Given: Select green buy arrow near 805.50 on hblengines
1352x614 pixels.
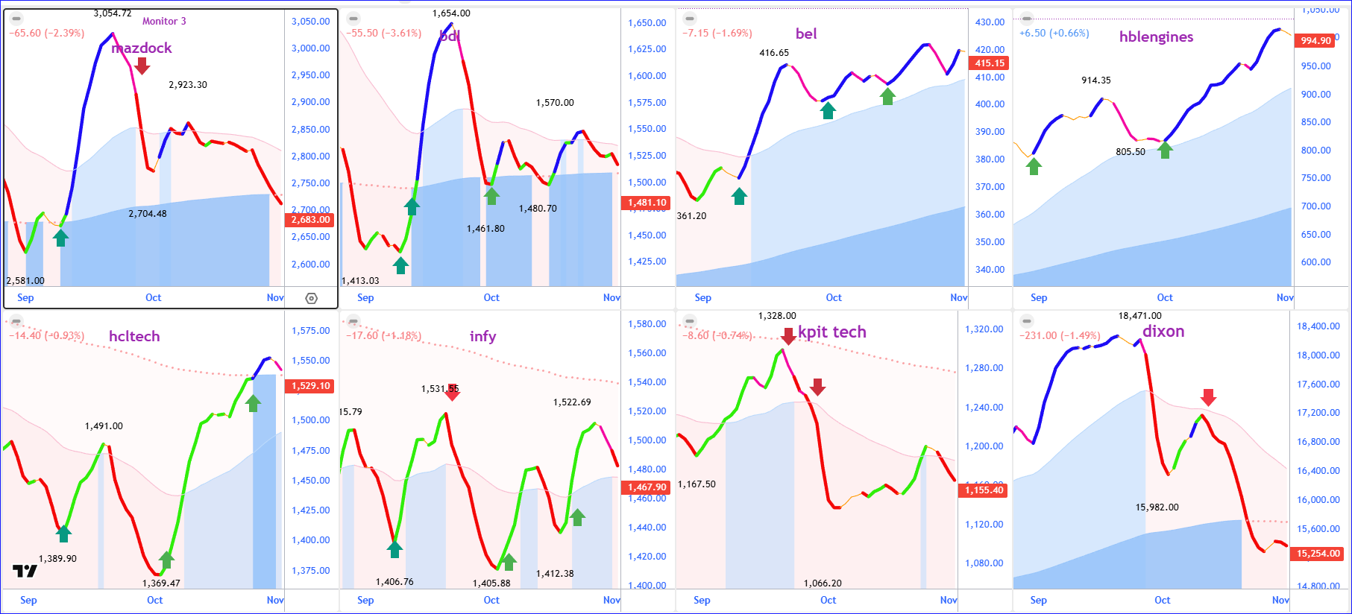Looking at the screenshot, I should (x=1165, y=151).
